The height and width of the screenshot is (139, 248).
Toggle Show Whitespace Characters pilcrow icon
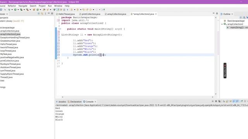pos(67,10)
